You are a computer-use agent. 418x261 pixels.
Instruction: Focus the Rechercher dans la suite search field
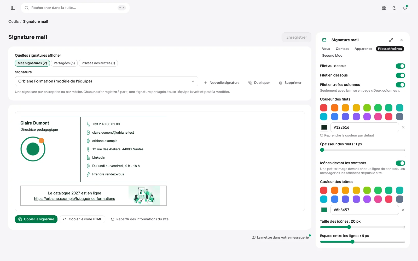coord(75,8)
